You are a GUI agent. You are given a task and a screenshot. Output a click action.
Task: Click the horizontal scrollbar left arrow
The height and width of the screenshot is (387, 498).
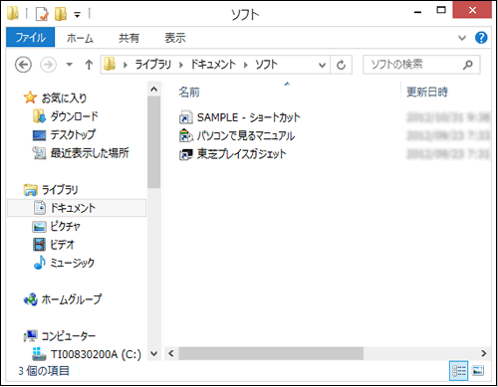tap(171, 353)
